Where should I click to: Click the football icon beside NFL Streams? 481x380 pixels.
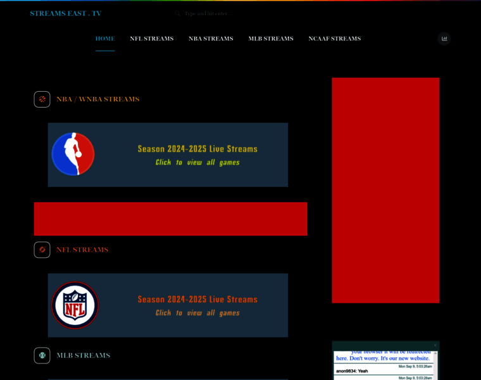[x=42, y=250]
